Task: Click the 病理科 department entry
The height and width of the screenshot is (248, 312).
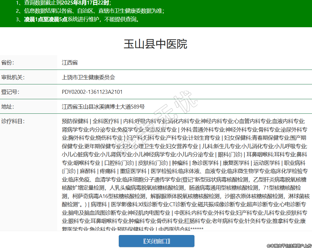Action: pyautogui.click(x=99, y=204)
